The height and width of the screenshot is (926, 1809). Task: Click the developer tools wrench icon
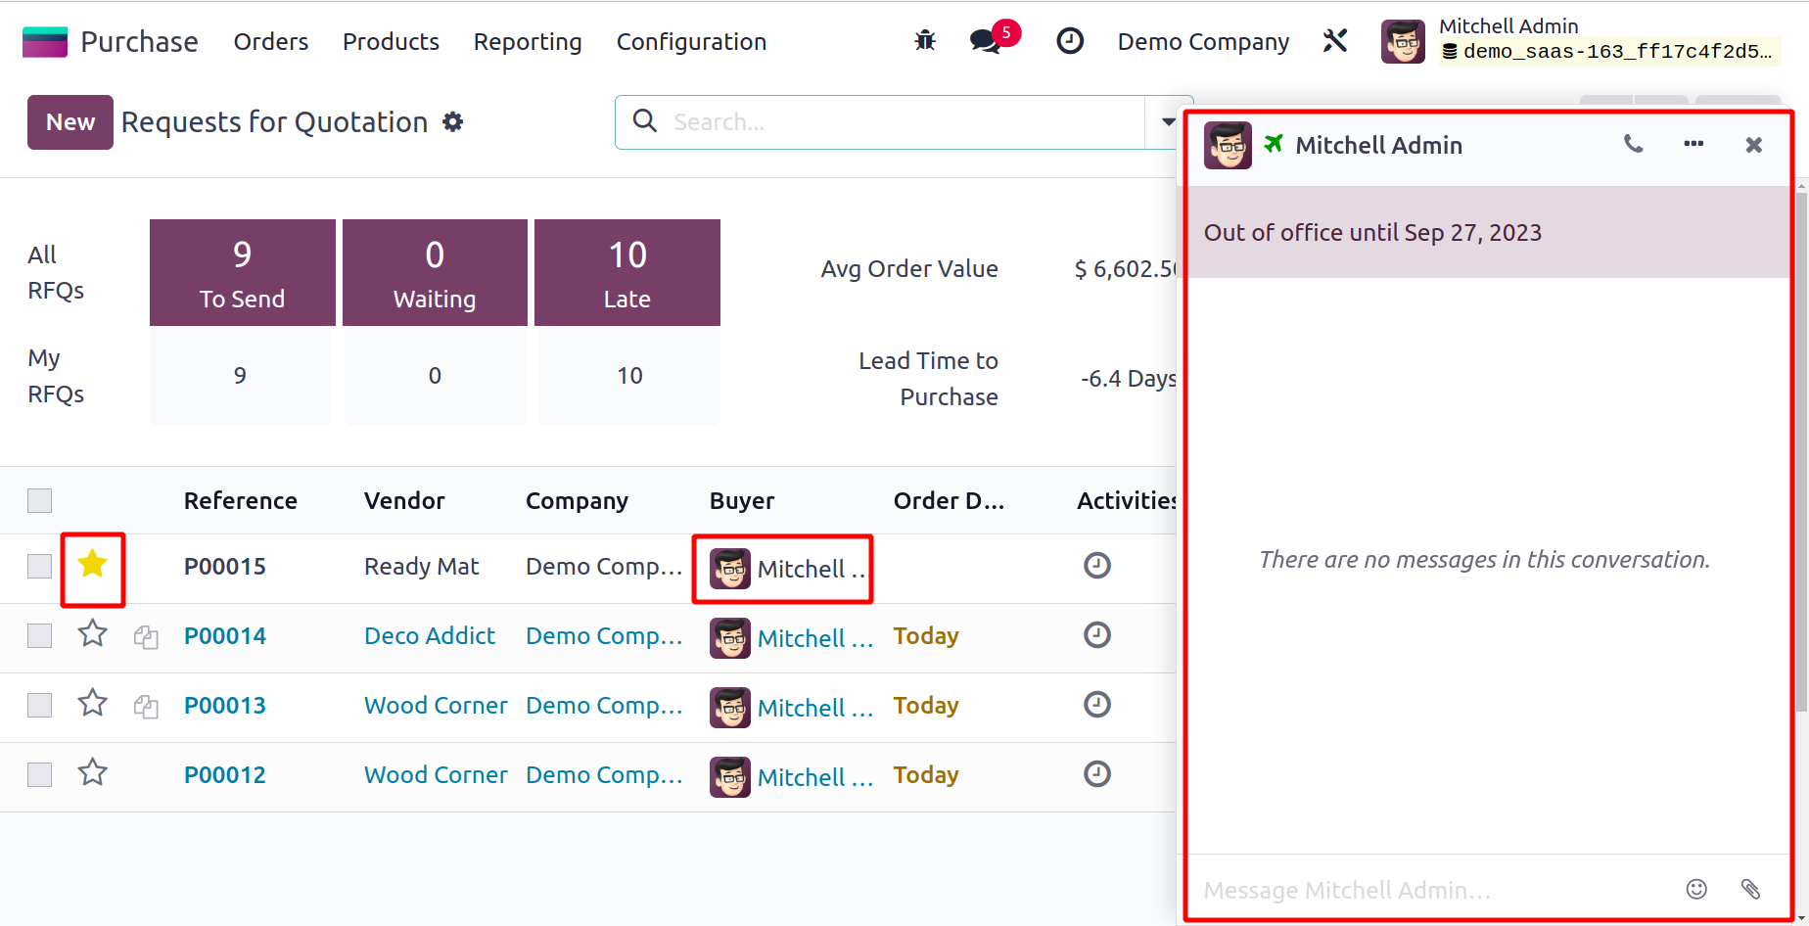click(1335, 41)
